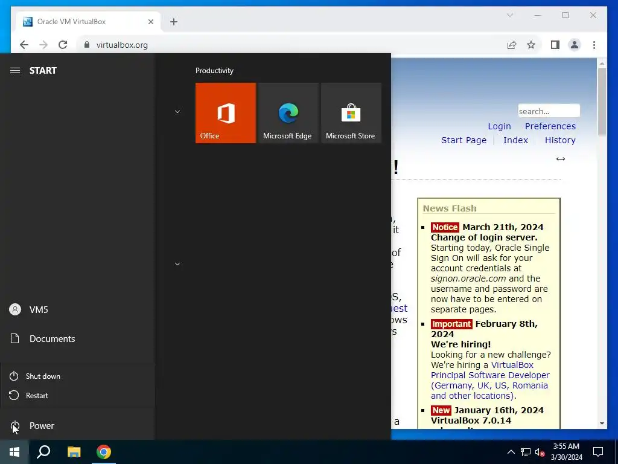Open the Office tile
Screen dimensions: 618x464
[x=226, y=113]
